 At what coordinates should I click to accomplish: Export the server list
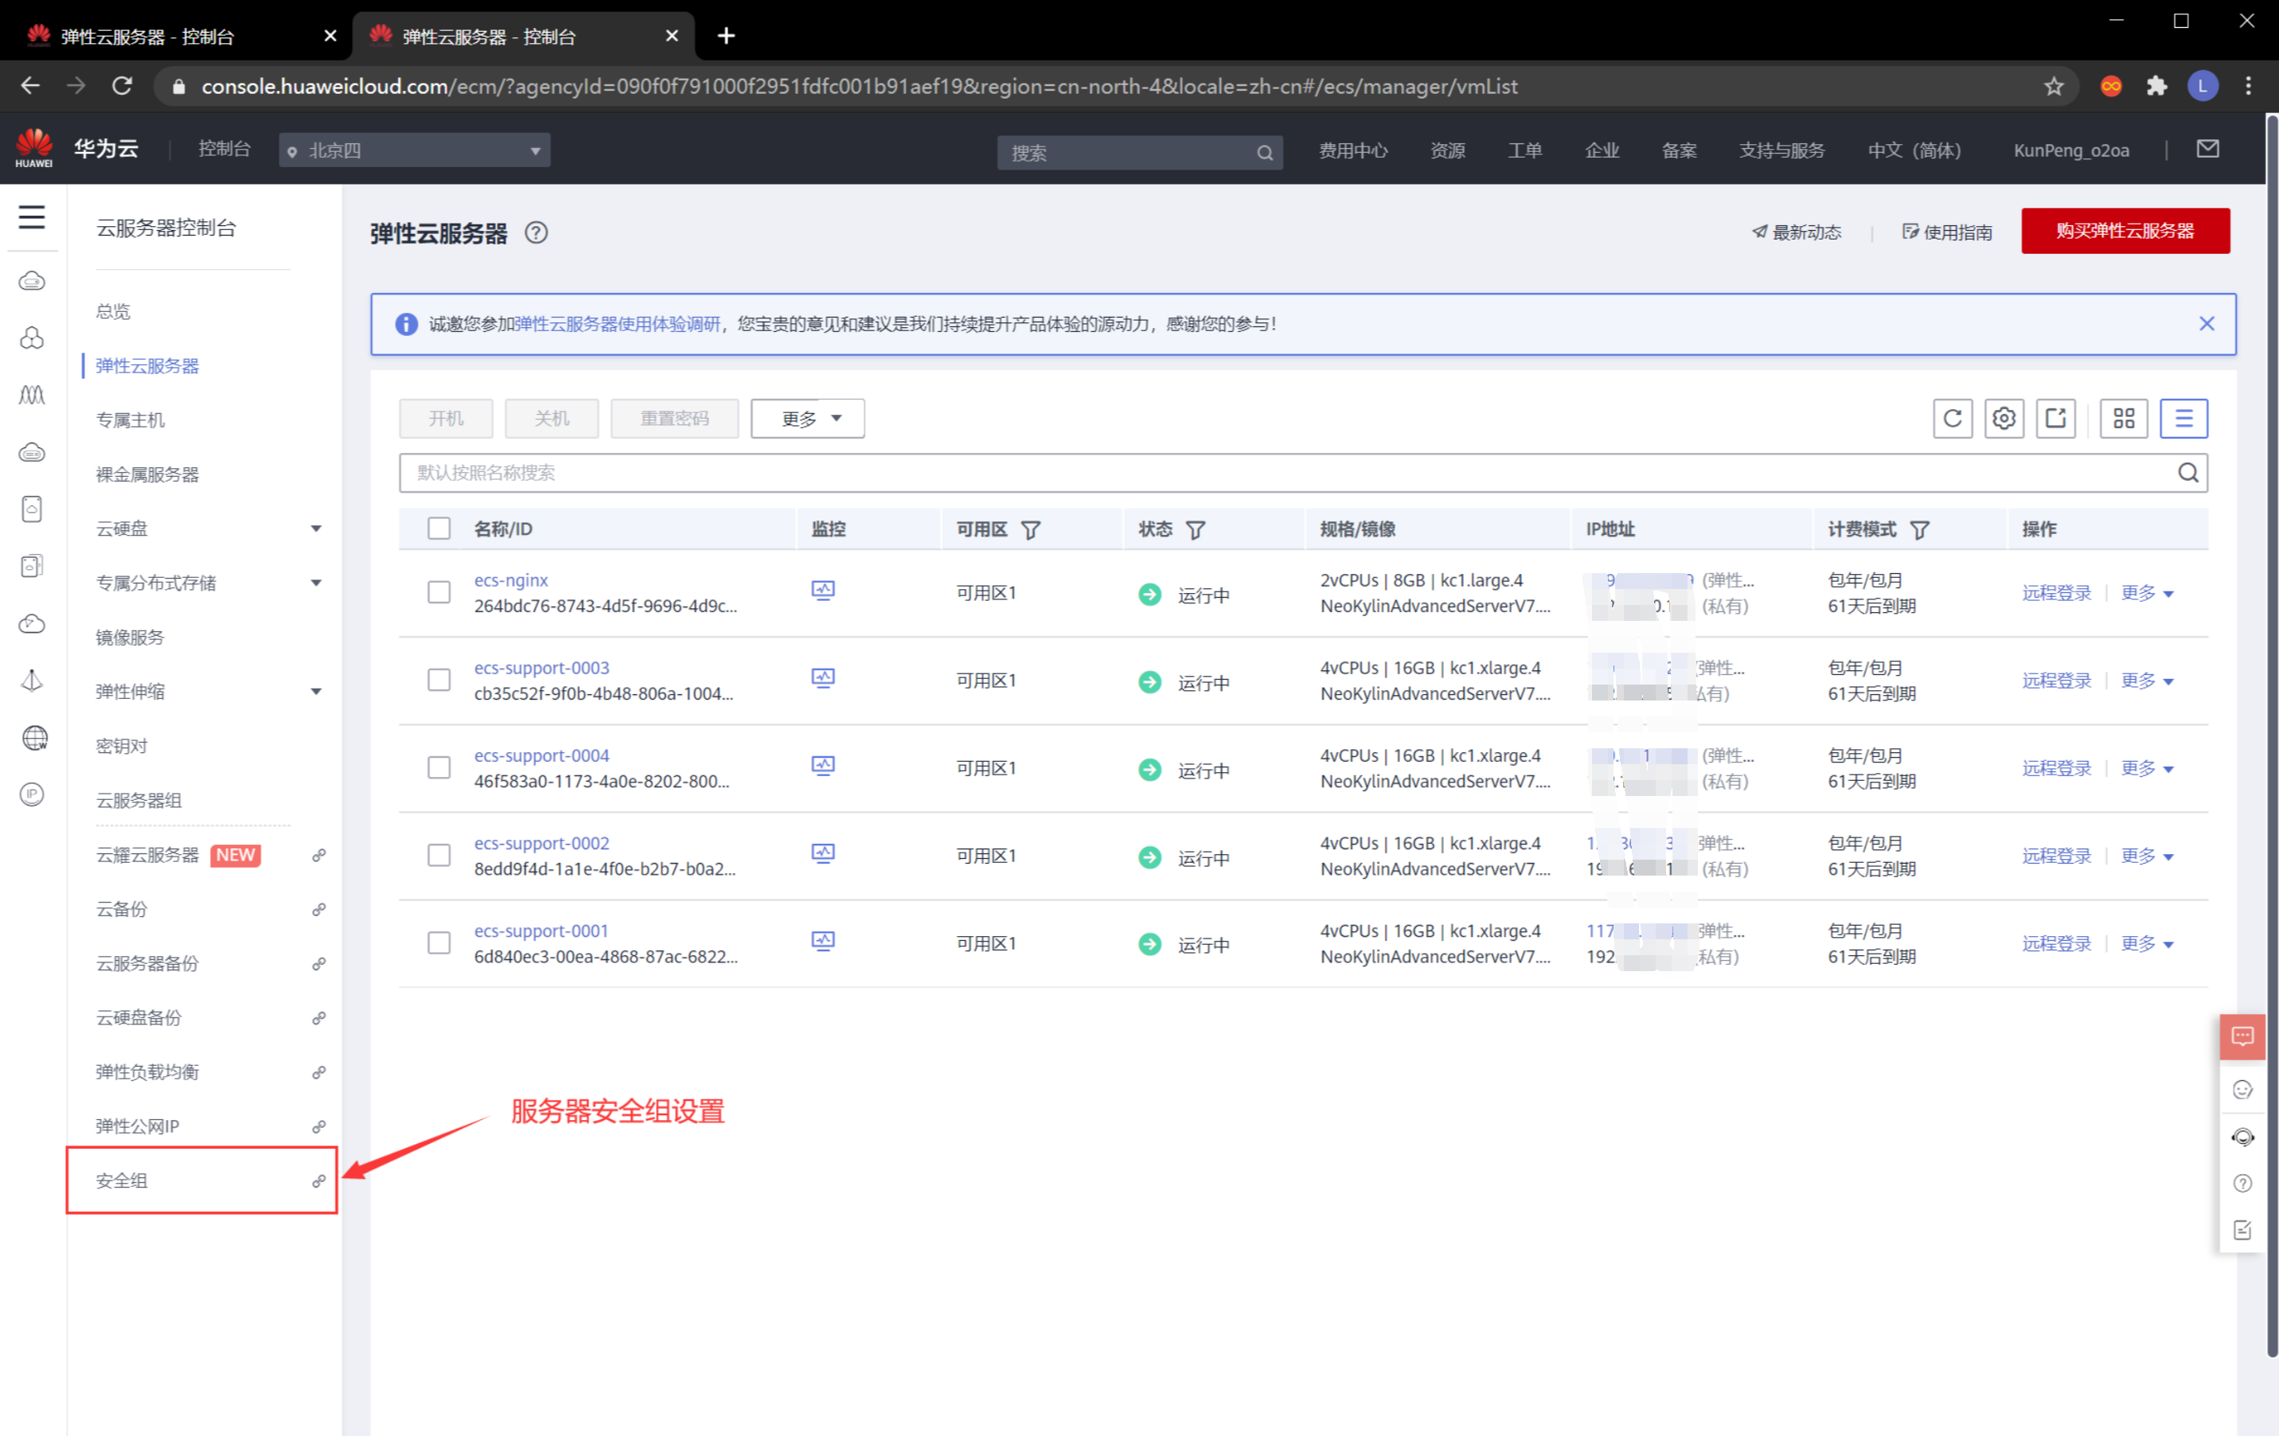click(2055, 419)
